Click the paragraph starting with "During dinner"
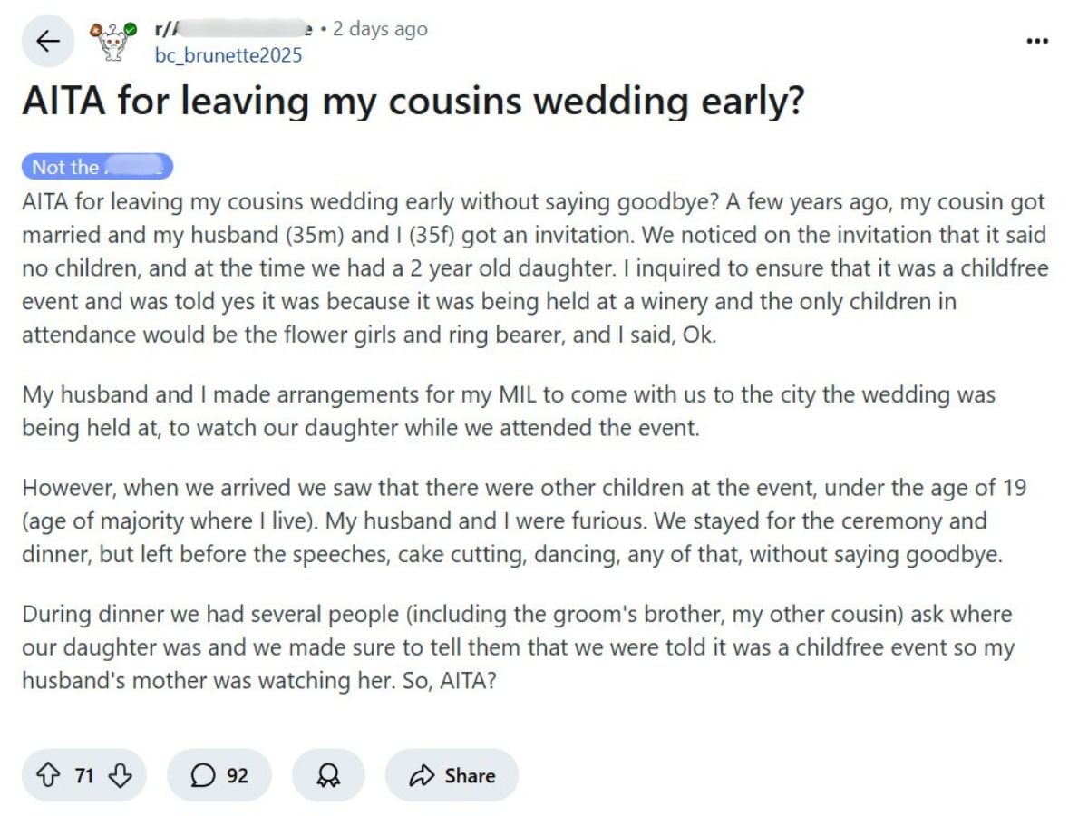This screenshot has width=1088, height=816. (x=518, y=647)
